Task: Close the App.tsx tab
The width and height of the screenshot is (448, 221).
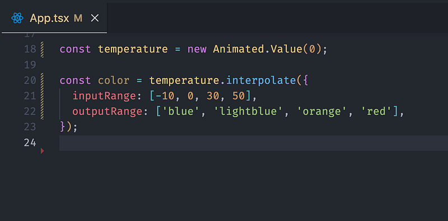Action: [95, 18]
